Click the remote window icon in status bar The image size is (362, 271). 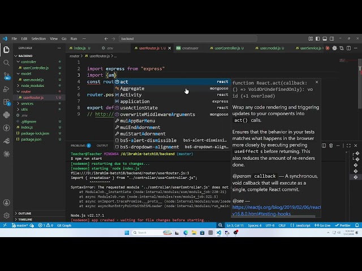(5, 225)
